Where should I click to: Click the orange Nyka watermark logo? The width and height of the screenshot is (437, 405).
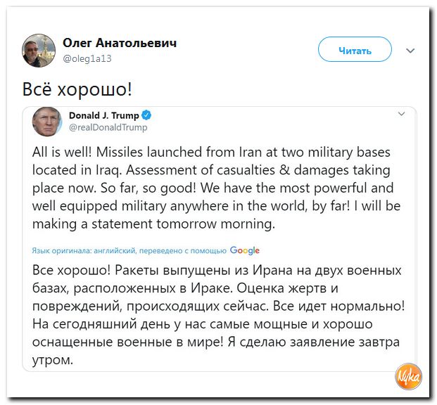click(408, 376)
